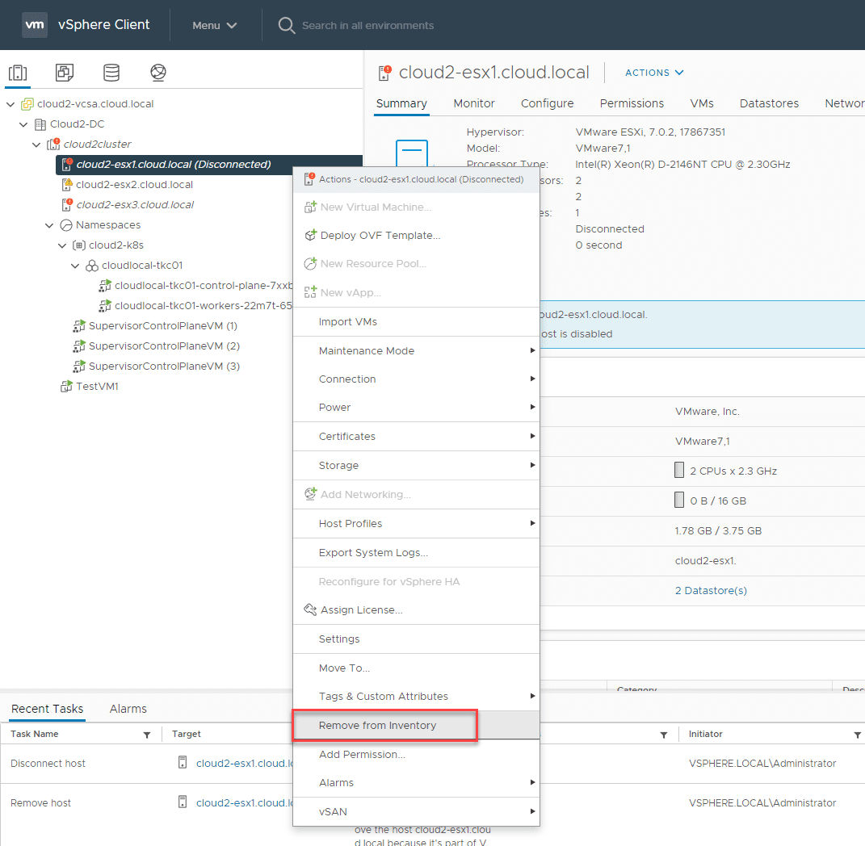Screen dimensions: 865x846
Task: Open the Alarms tab in bottom panel
Action: coord(128,709)
